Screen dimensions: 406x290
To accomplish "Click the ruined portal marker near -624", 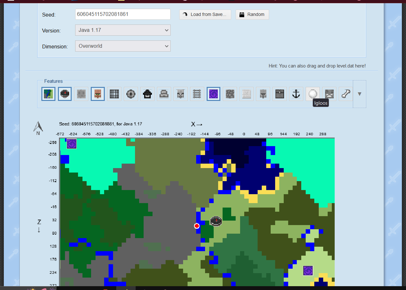I will click(72, 144).
